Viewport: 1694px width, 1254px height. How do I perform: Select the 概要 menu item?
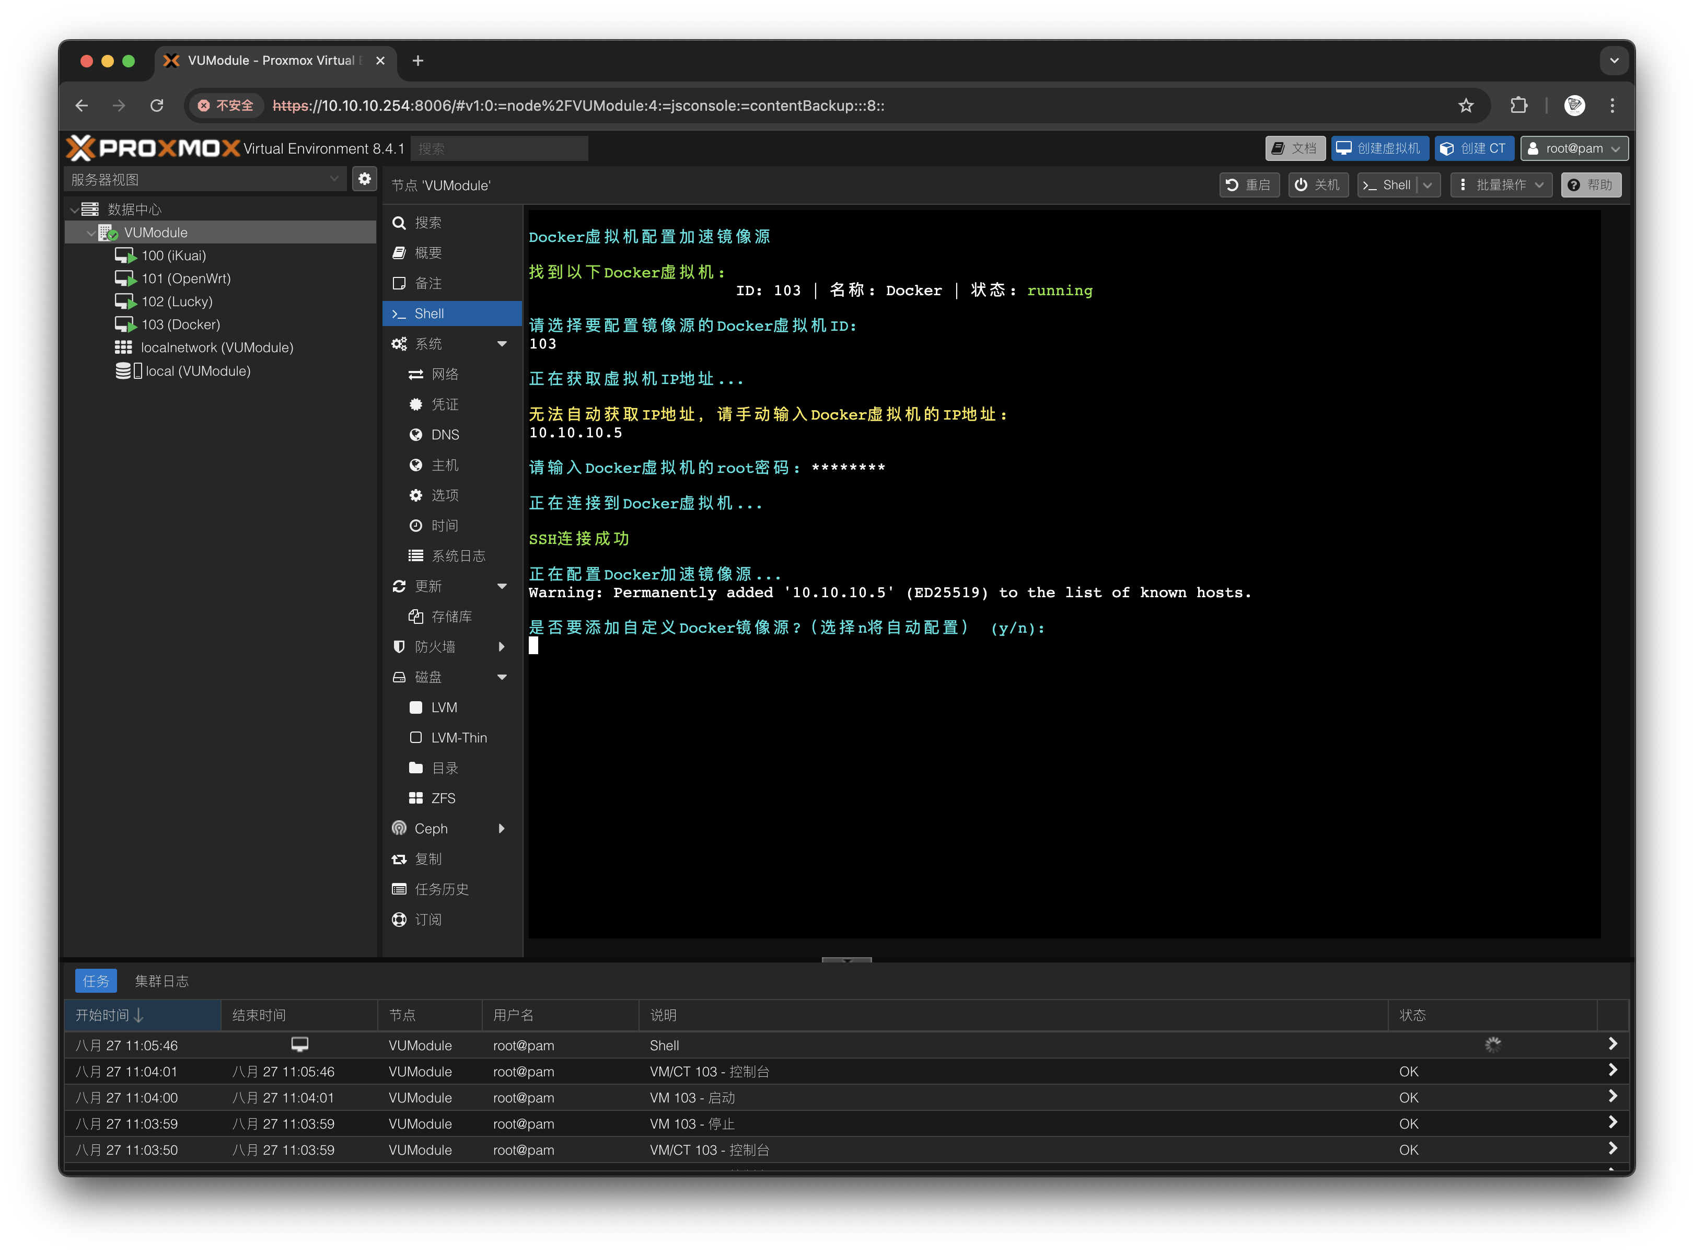428,253
